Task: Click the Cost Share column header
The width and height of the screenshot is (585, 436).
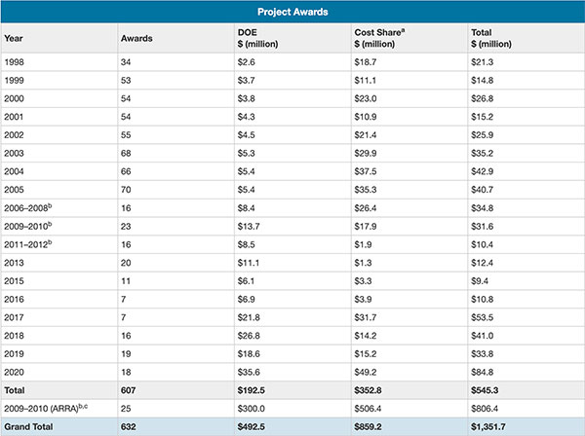Action: [x=382, y=40]
